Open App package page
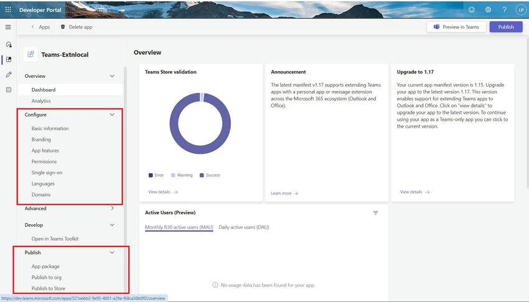This screenshot has height=302, width=529. pyautogui.click(x=45, y=267)
